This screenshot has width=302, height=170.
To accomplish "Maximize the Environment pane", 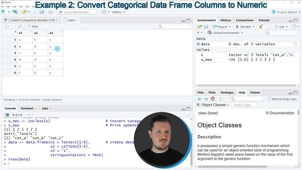I will point(295,20).
